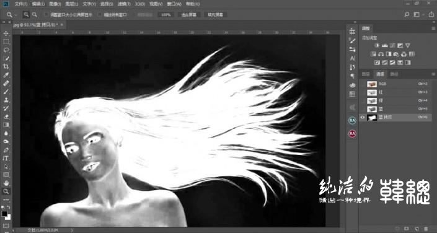Image resolution: width=437 pixels, height=233 pixels.
Task: Select the Quick Selection brush tool
Action: 6,58
